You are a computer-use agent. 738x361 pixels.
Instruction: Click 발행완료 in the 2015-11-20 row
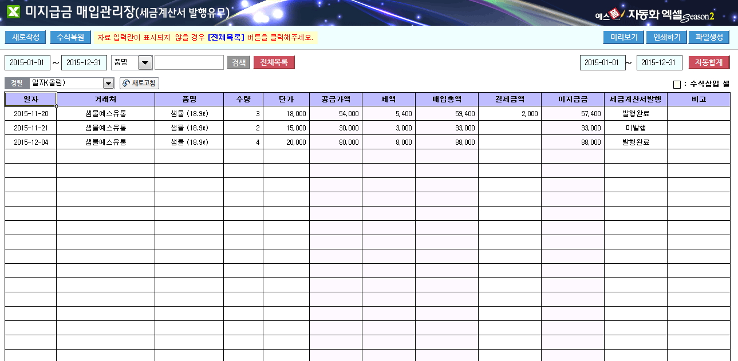tap(636, 113)
